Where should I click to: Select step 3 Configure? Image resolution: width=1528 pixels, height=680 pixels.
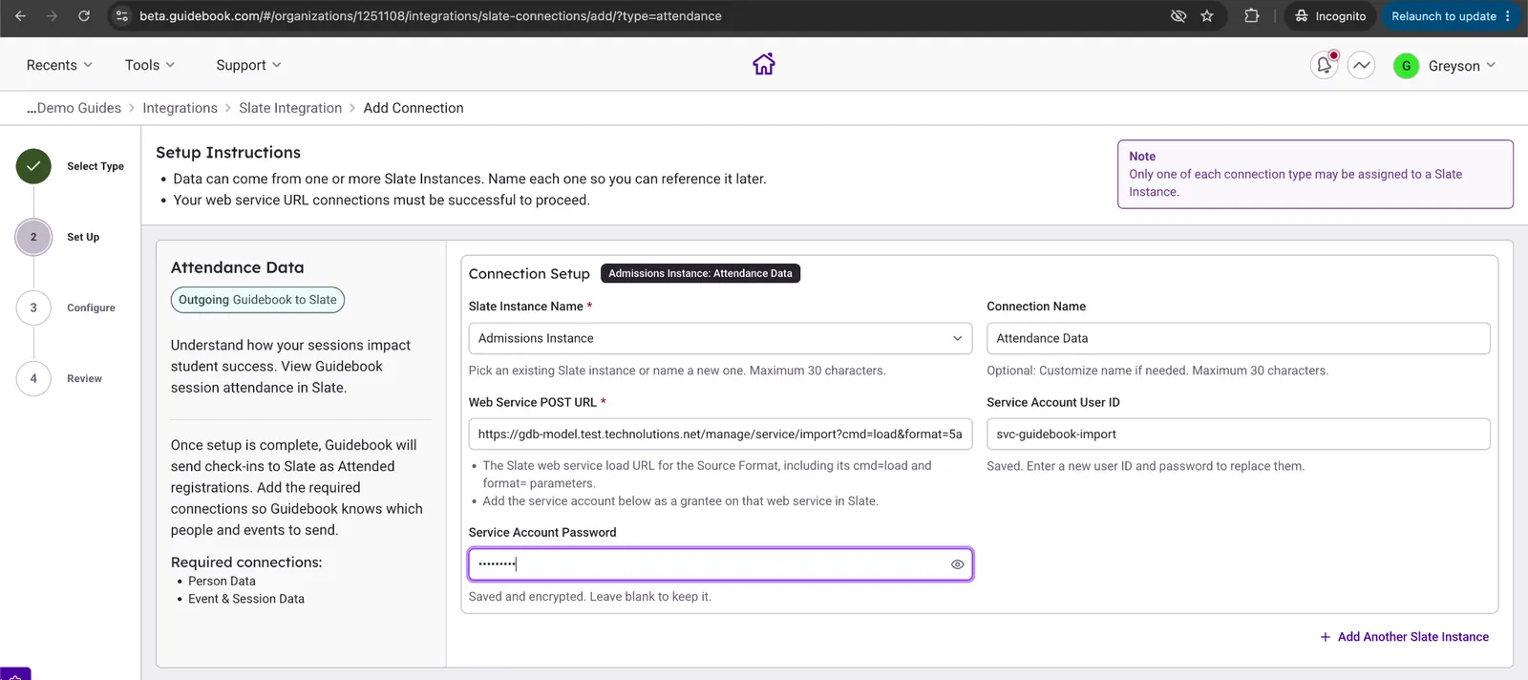(33, 308)
